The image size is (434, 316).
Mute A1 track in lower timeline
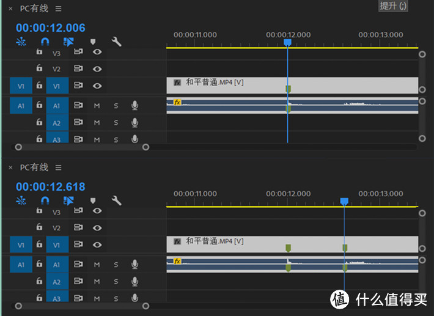click(97, 265)
